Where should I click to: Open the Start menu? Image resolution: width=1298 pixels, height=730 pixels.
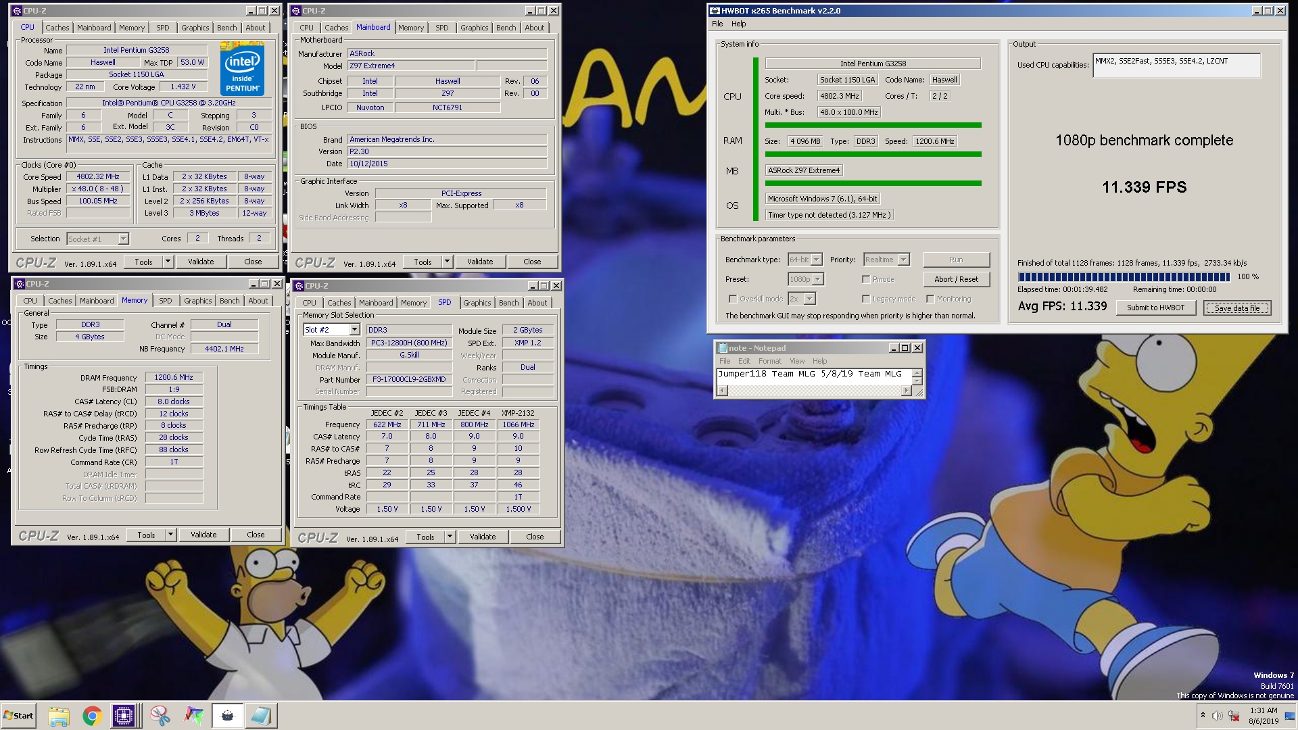coord(18,716)
